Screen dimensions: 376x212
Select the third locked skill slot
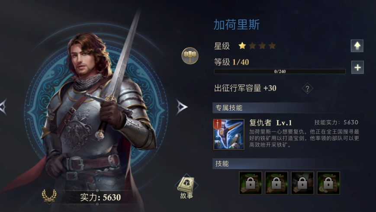coord(302,183)
